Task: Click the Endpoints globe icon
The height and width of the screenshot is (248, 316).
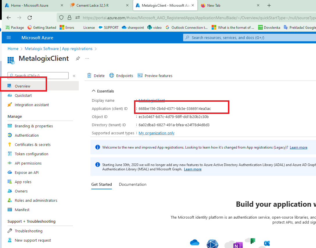Action: (112, 75)
